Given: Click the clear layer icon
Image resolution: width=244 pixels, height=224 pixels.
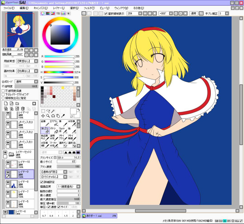Looking at the screenshot, I should pos(17,109).
